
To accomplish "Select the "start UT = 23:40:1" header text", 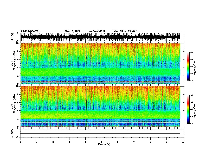I will point(126,31).
